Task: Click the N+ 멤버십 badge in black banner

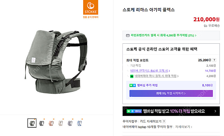Action: 134,111
